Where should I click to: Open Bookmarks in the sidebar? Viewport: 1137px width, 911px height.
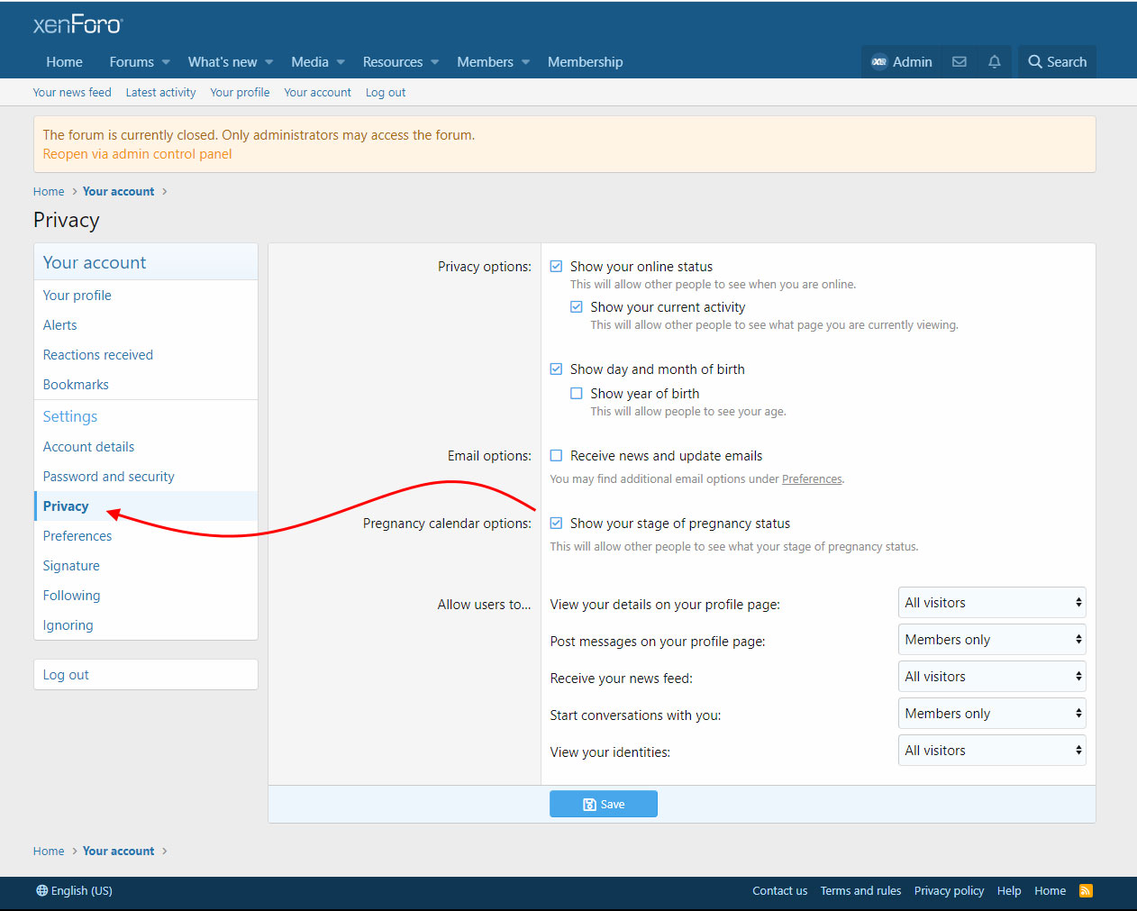pyautogui.click(x=146, y=385)
